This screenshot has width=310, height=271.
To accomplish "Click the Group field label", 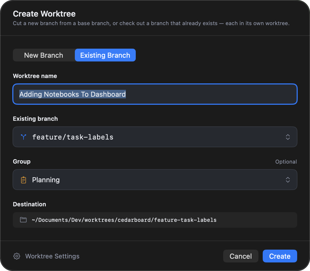I will pyautogui.click(x=22, y=161).
